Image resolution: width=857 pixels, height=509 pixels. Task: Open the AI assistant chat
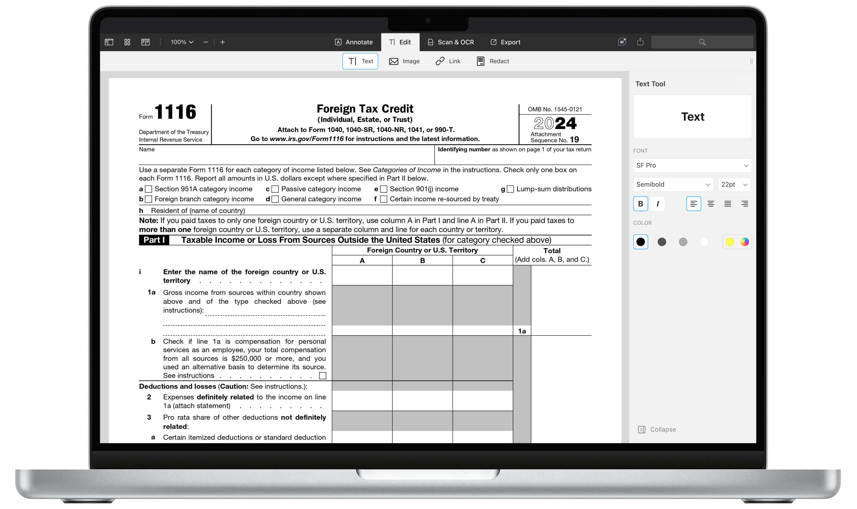click(x=622, y=41)
